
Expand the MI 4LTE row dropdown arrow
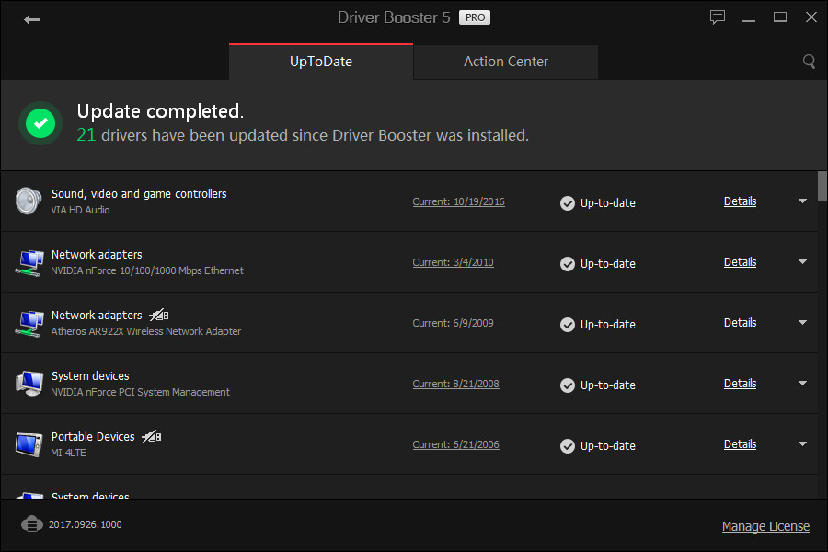click(802, 444)
